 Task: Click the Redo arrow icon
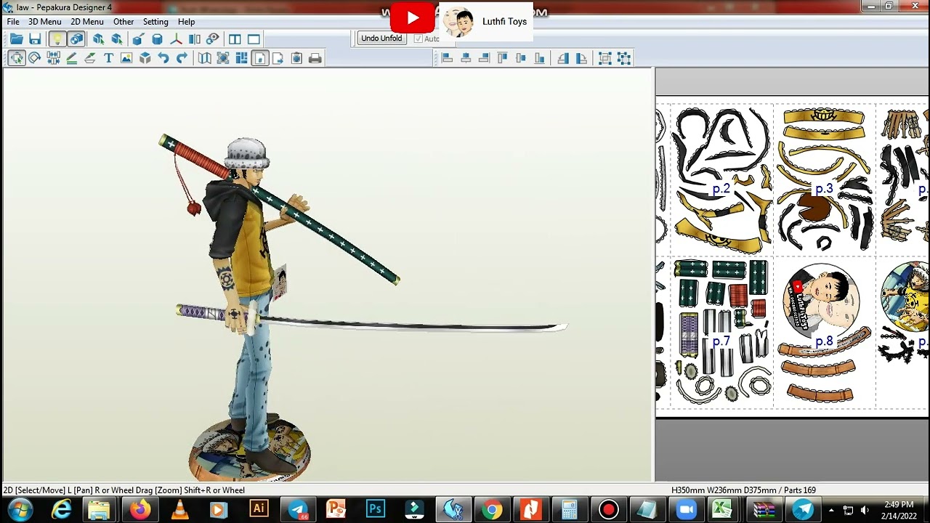coord(182,58)
